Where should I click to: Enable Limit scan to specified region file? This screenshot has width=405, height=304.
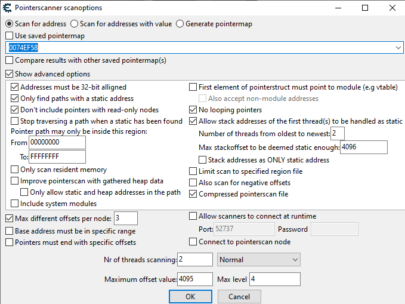point(193,171)
